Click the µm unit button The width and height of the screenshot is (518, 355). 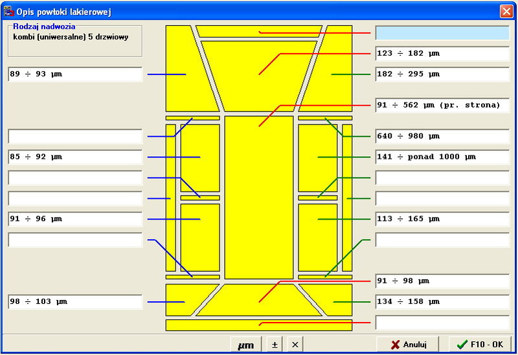click(x=246, y=345)
